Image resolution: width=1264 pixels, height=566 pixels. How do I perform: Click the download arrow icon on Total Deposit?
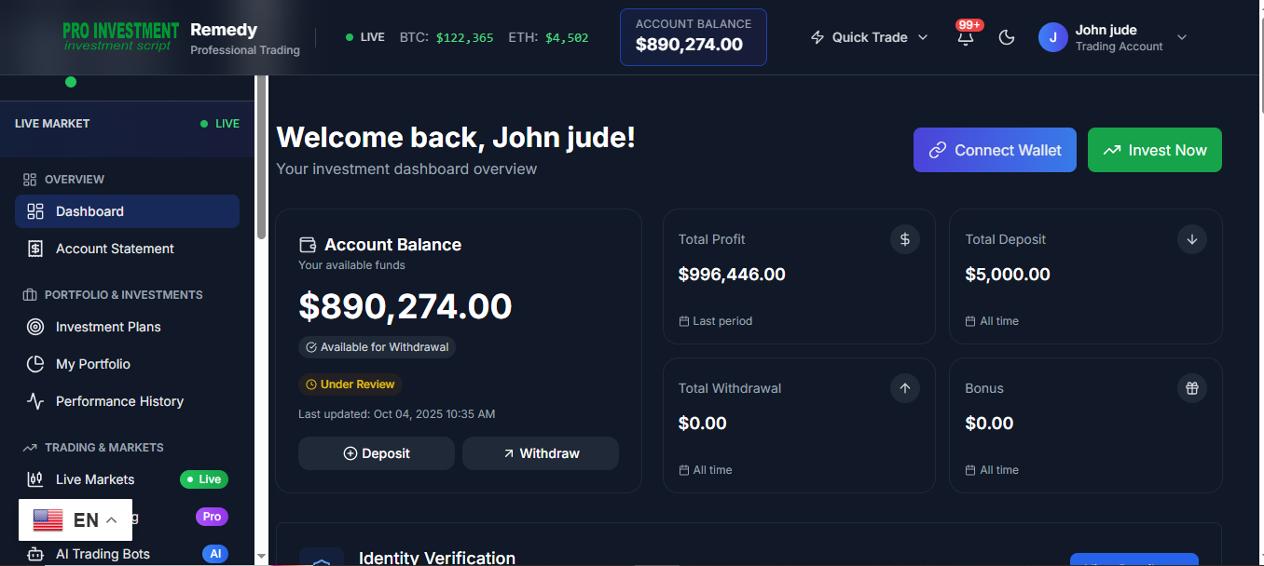[x=1191, y=239]
